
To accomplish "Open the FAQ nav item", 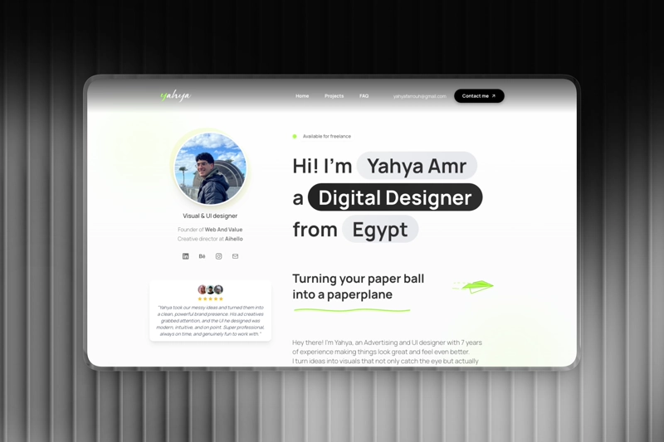I will pyautogui.click(x=364, y=96).
